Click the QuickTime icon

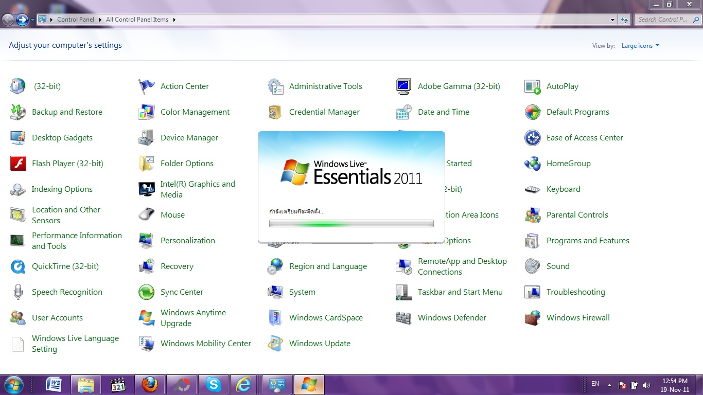(18, 266)
